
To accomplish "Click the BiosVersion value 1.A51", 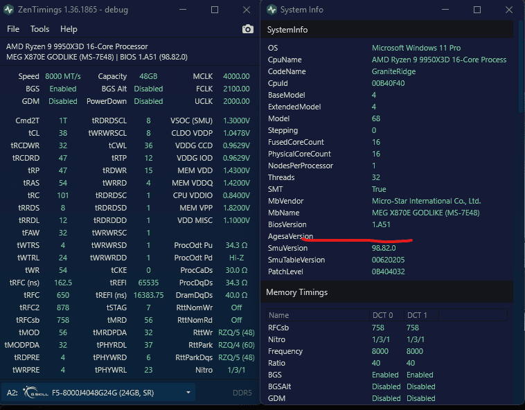I will (x=381, y=224).
